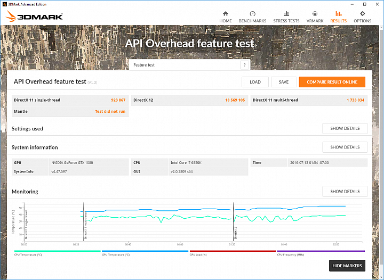Minimize the 3DMark window
This screenshot has height=280, width=384.
coord(352,4)
